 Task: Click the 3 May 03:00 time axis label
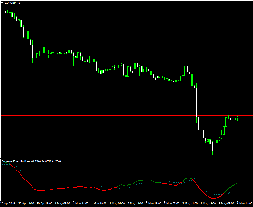click(172, 204)
